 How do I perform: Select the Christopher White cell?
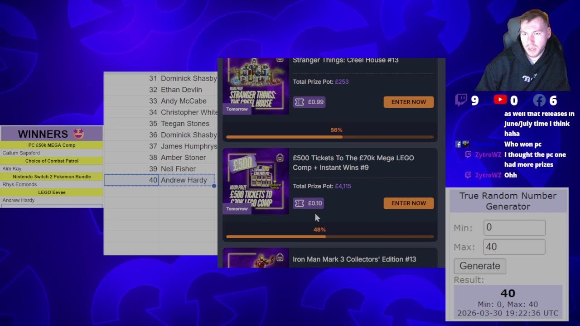coord(188,112)
